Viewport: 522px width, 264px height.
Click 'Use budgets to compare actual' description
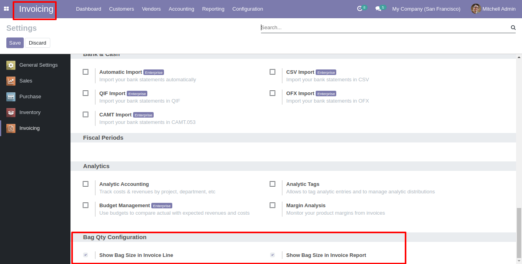coord(174,213)
